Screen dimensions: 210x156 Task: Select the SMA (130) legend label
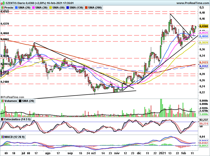[76, 8]
